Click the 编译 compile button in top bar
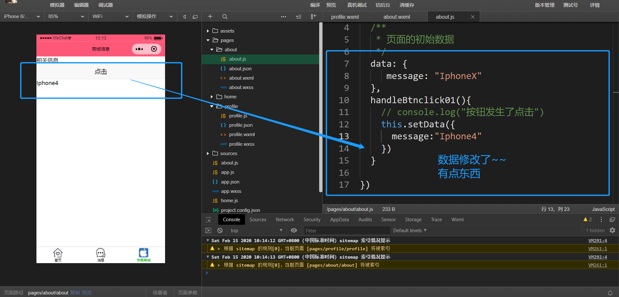Viewport: 619px width, 297px height. click(315, 5)
